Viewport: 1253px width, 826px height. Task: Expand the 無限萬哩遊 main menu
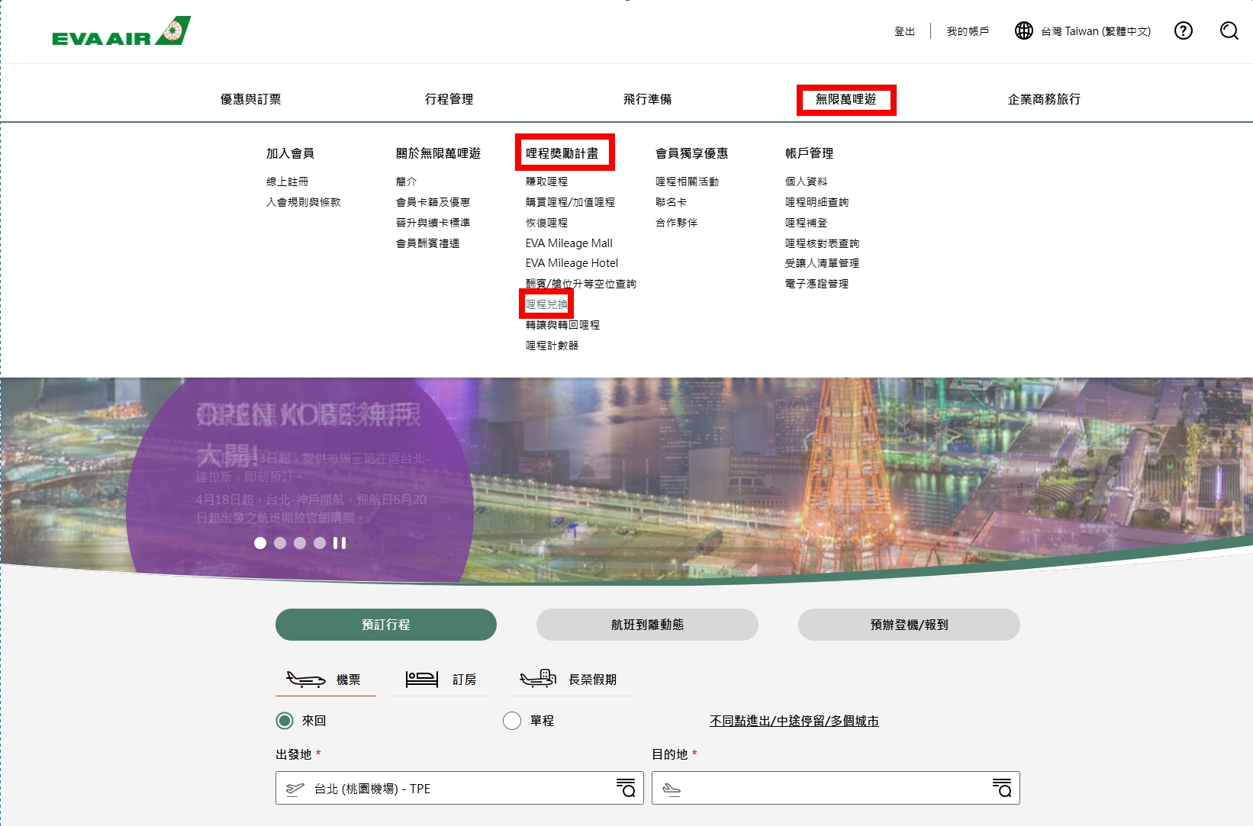click(x=846, y=99)
